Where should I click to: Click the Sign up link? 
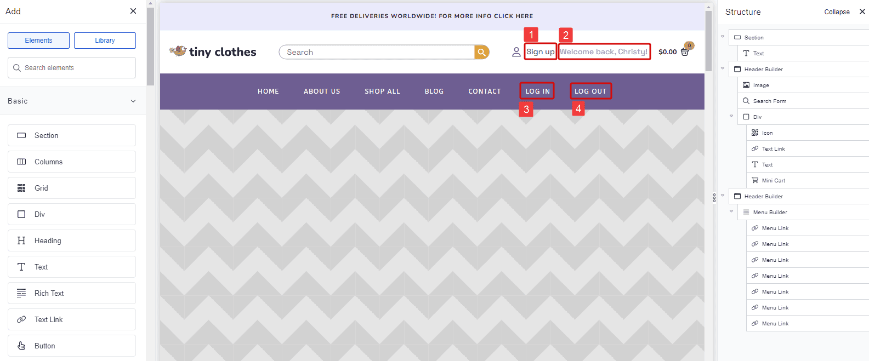[540, 51]
